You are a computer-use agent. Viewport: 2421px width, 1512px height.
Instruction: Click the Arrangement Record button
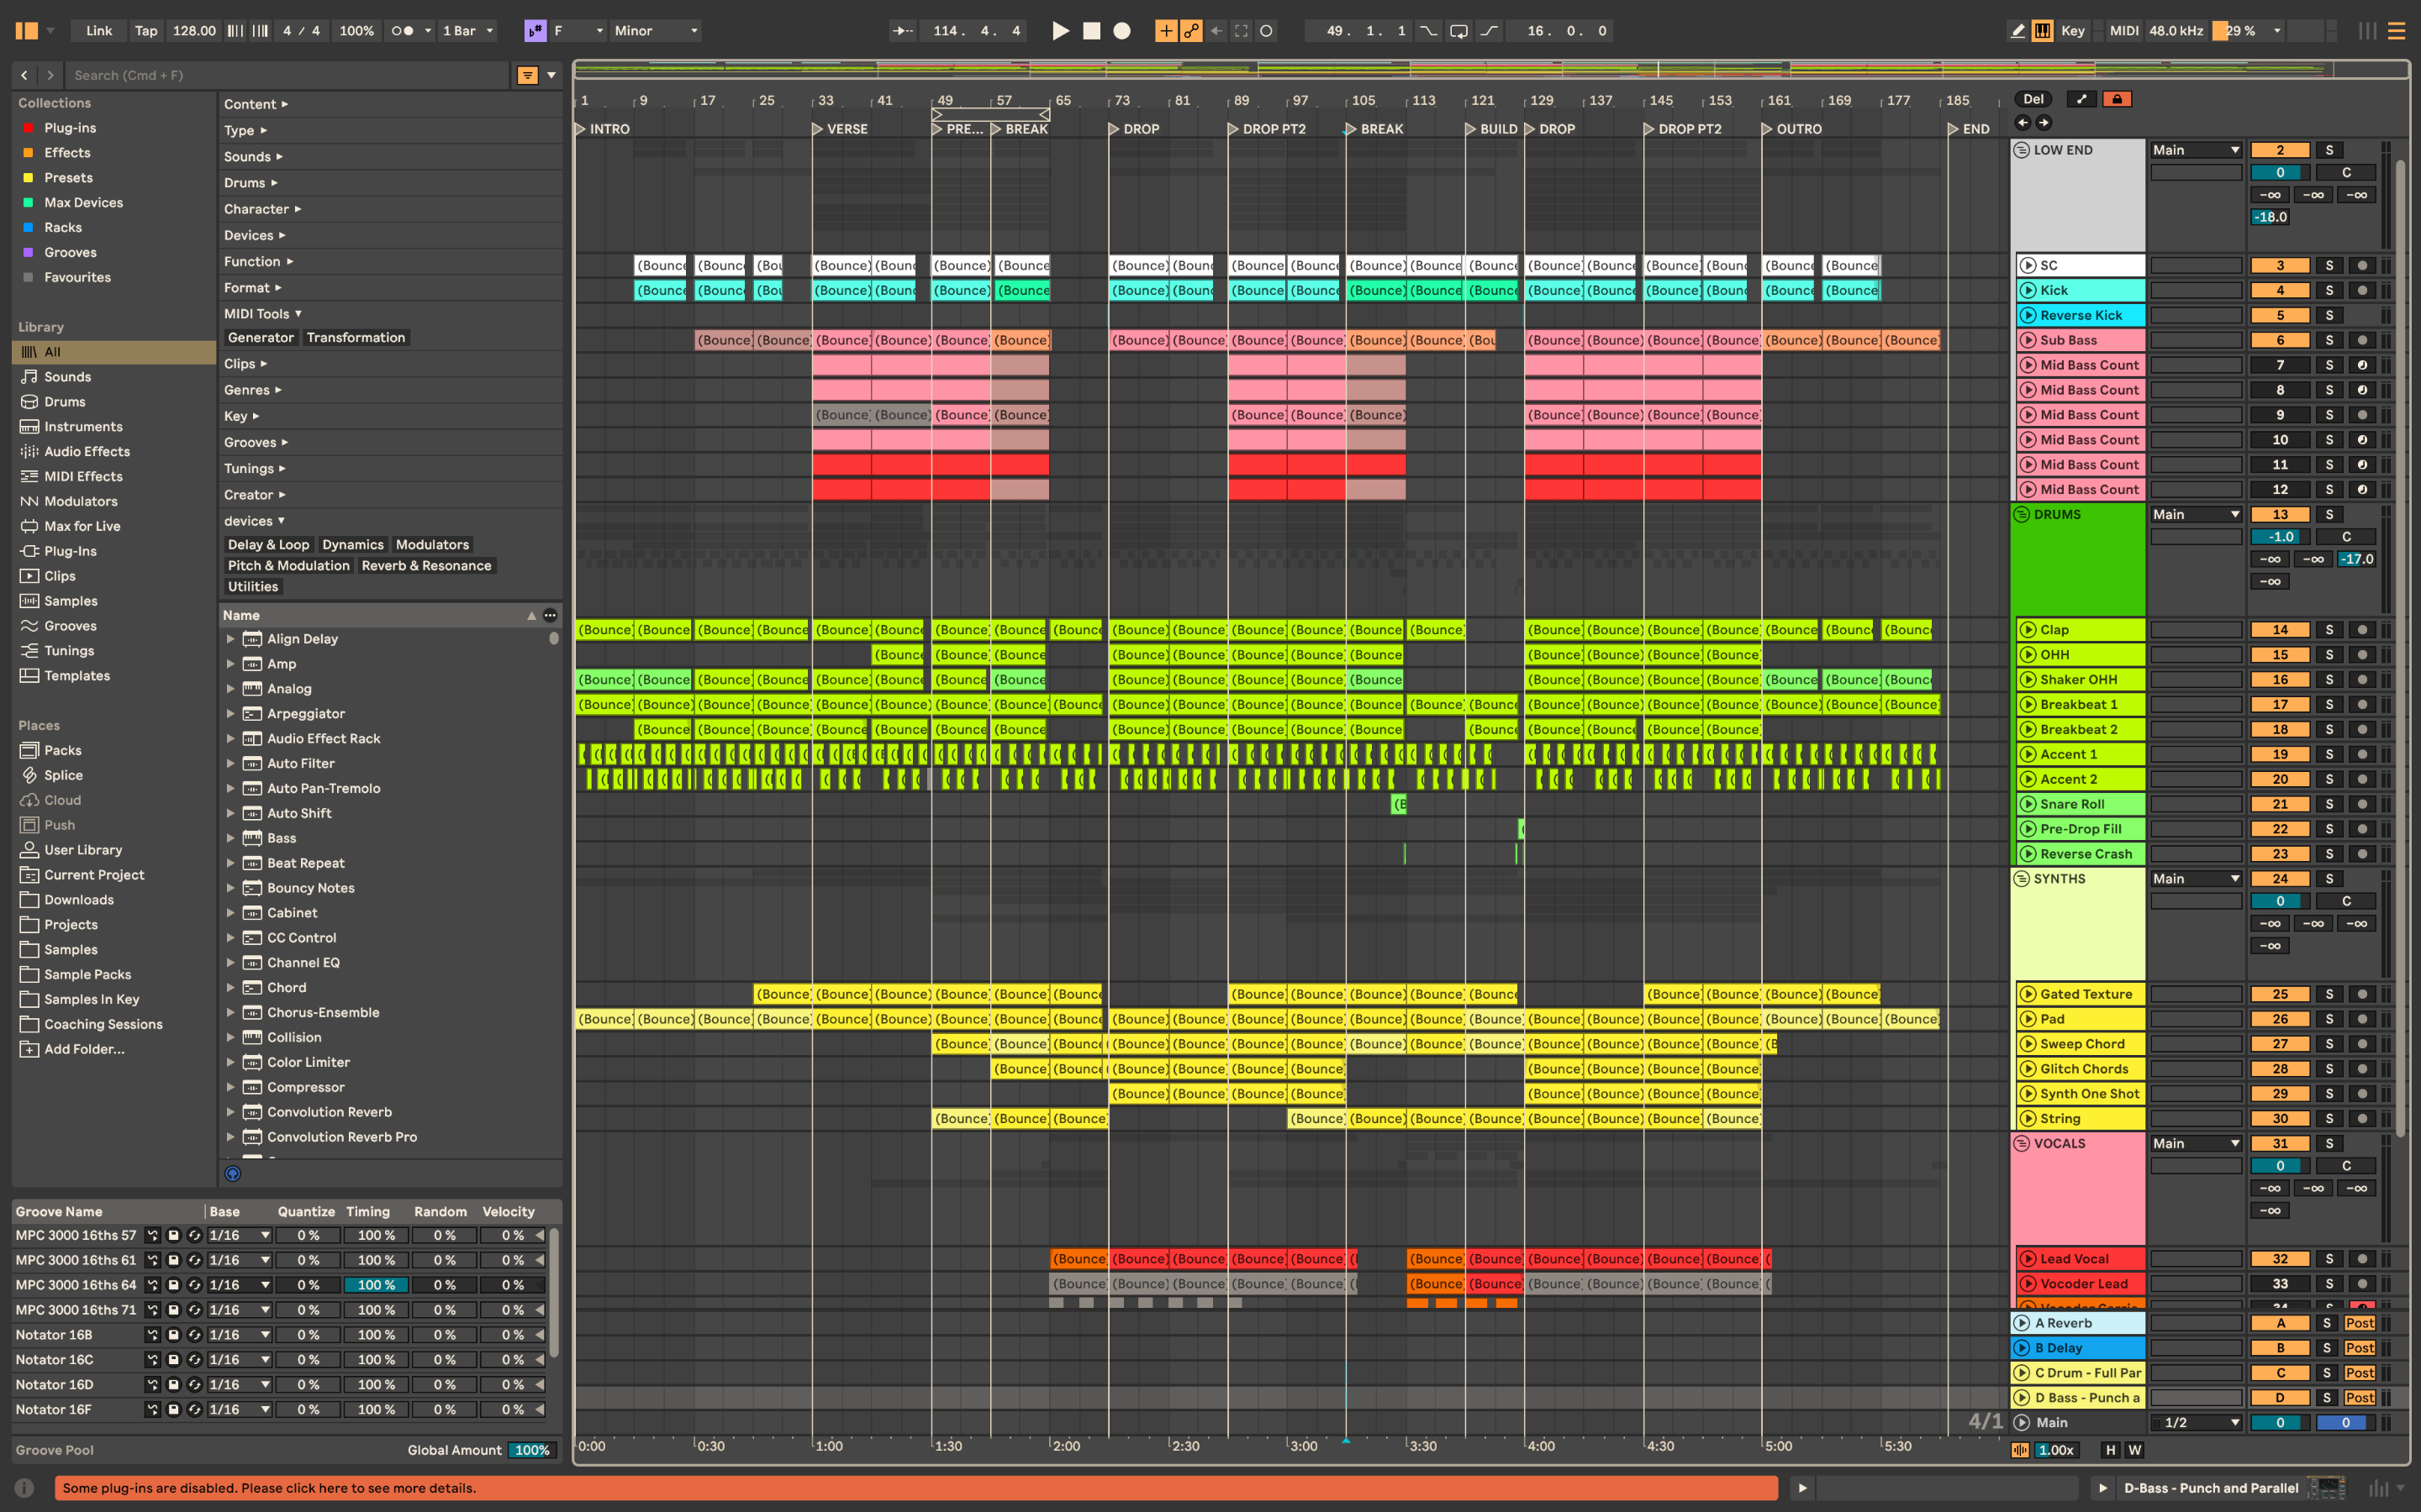pos(1121,31)
